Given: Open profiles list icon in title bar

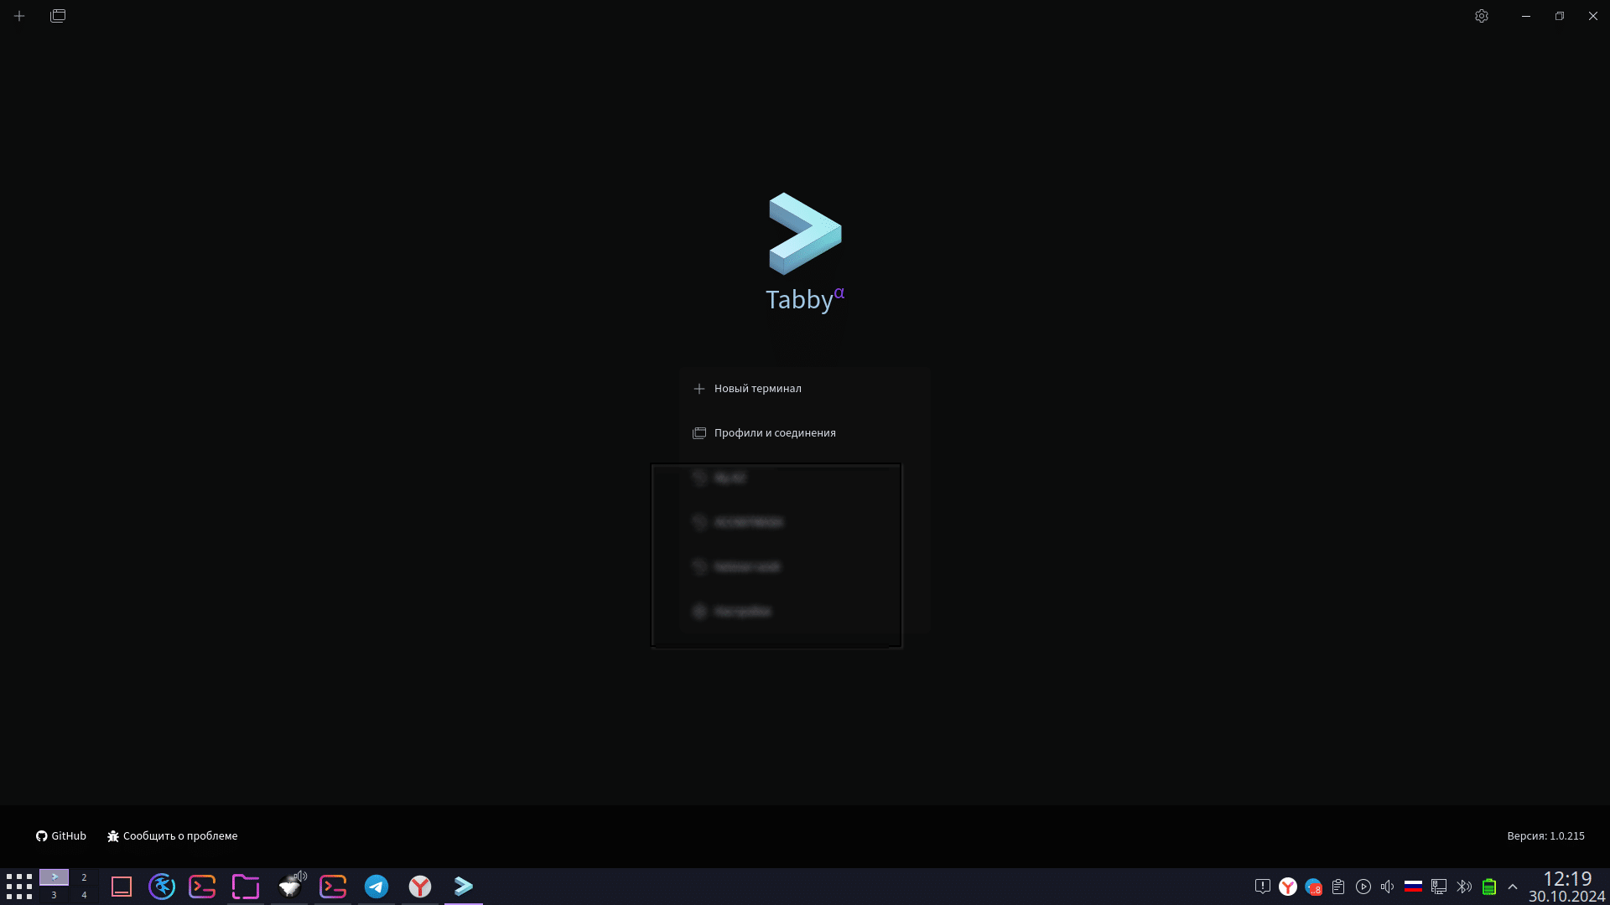Looking at the screenshot, I should 58,16.
